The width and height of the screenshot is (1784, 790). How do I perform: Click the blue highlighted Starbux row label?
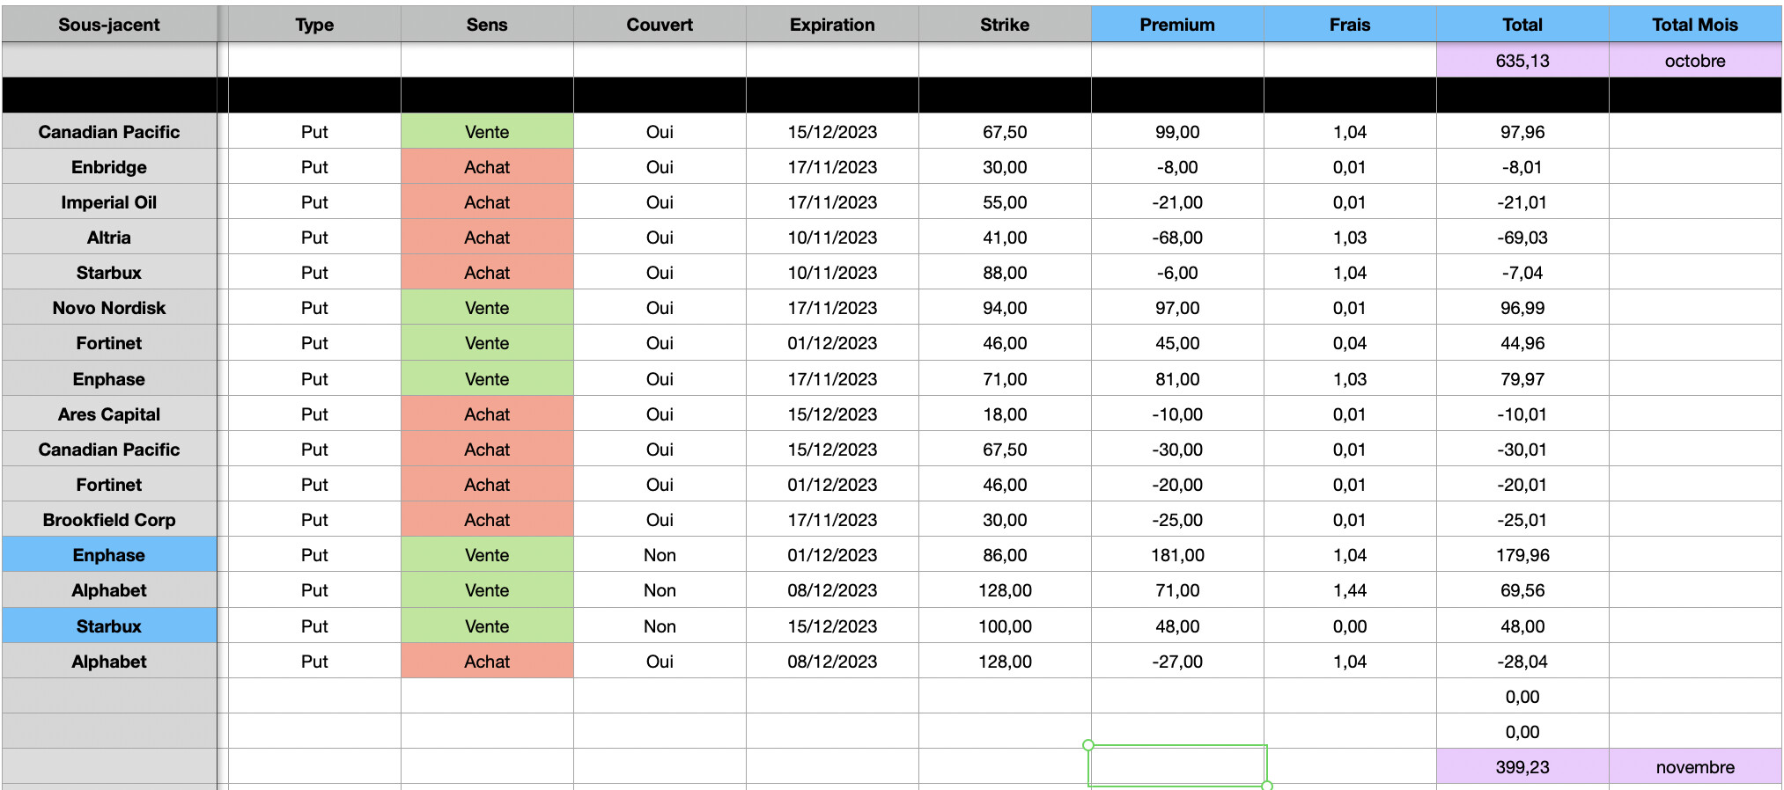click(x=109, y=626)
